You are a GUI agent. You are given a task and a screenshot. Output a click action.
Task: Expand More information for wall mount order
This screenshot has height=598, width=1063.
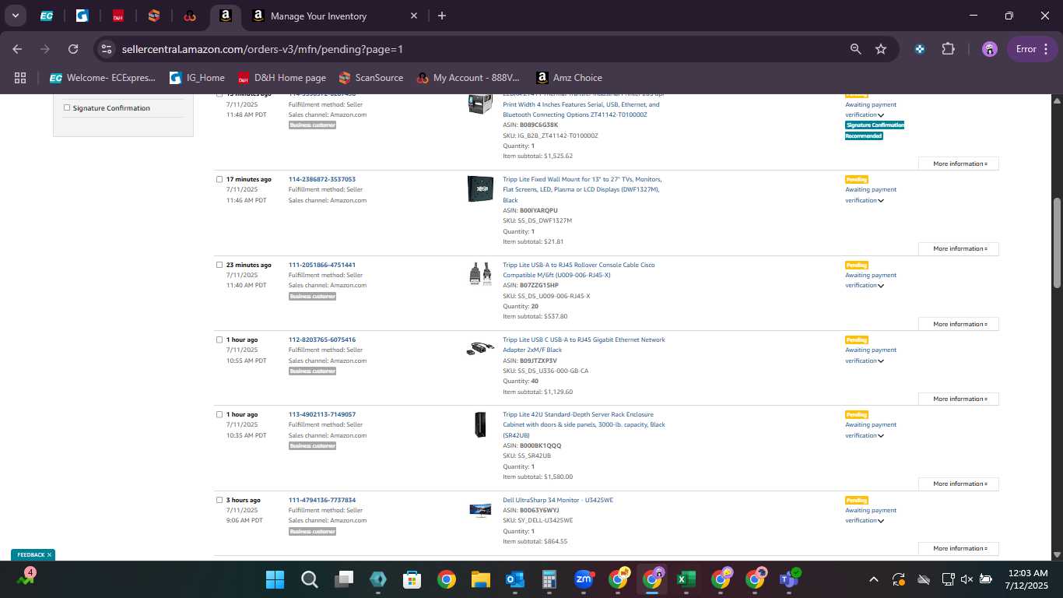tap(959, 249)
